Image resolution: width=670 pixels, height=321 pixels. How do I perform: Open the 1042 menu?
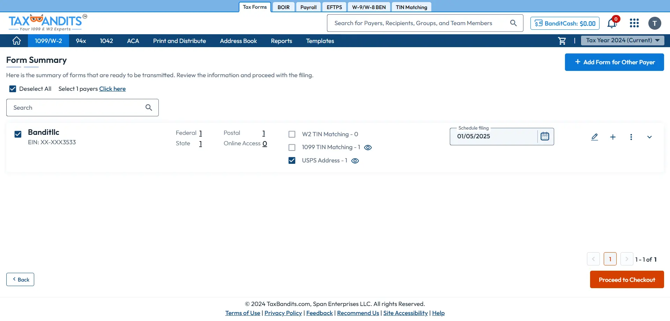point(106,41)
